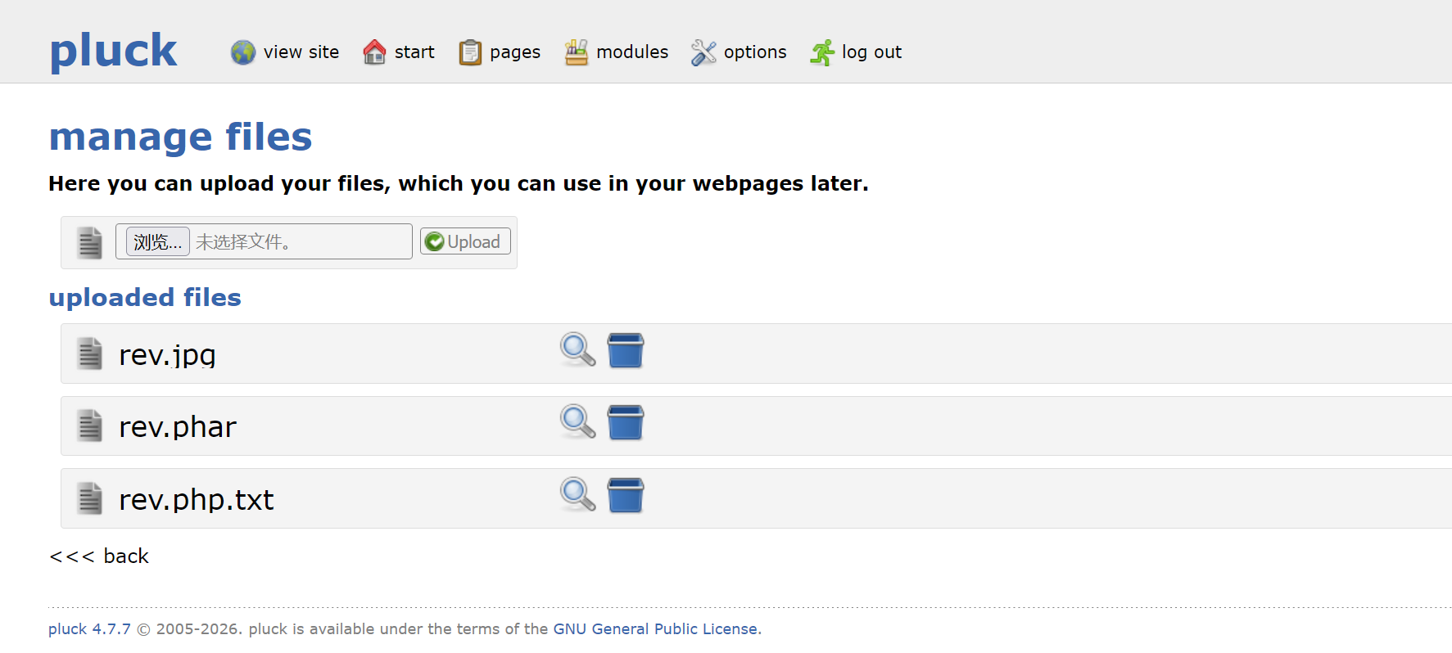Image resolution: width=1452 pixels, height=653 pixels.
Task: Click the magnifier icon for rev.jpg
Action: pyautogui.click(x=577, y=350)
